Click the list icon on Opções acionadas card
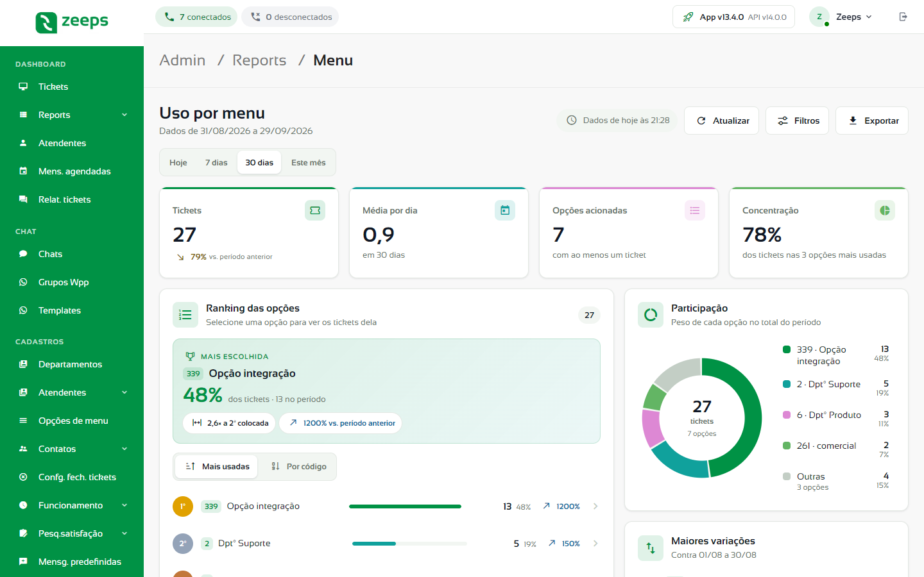 [x=695, y=210]
